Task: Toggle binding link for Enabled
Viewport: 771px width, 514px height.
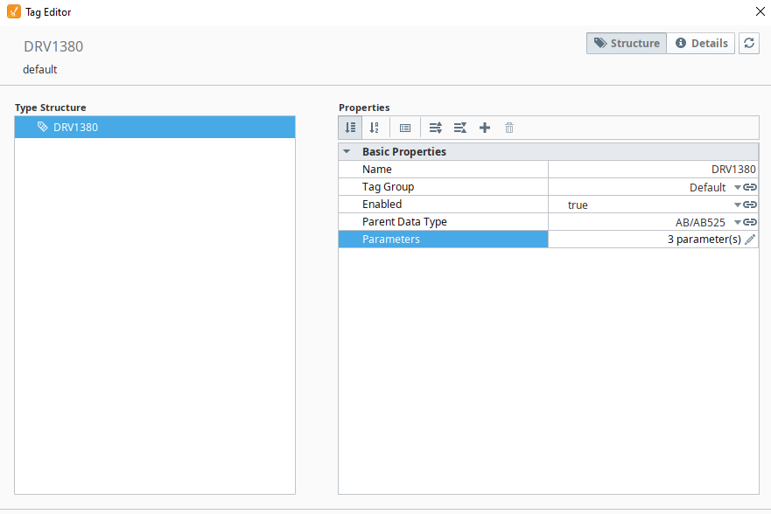Action: (750, 205)
